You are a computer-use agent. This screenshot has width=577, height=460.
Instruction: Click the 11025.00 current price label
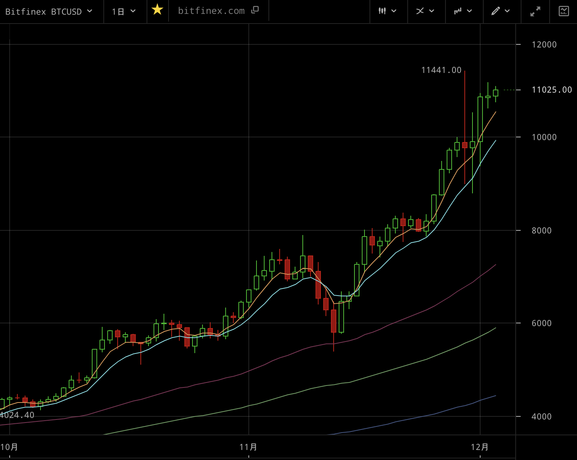click(552, 90)
